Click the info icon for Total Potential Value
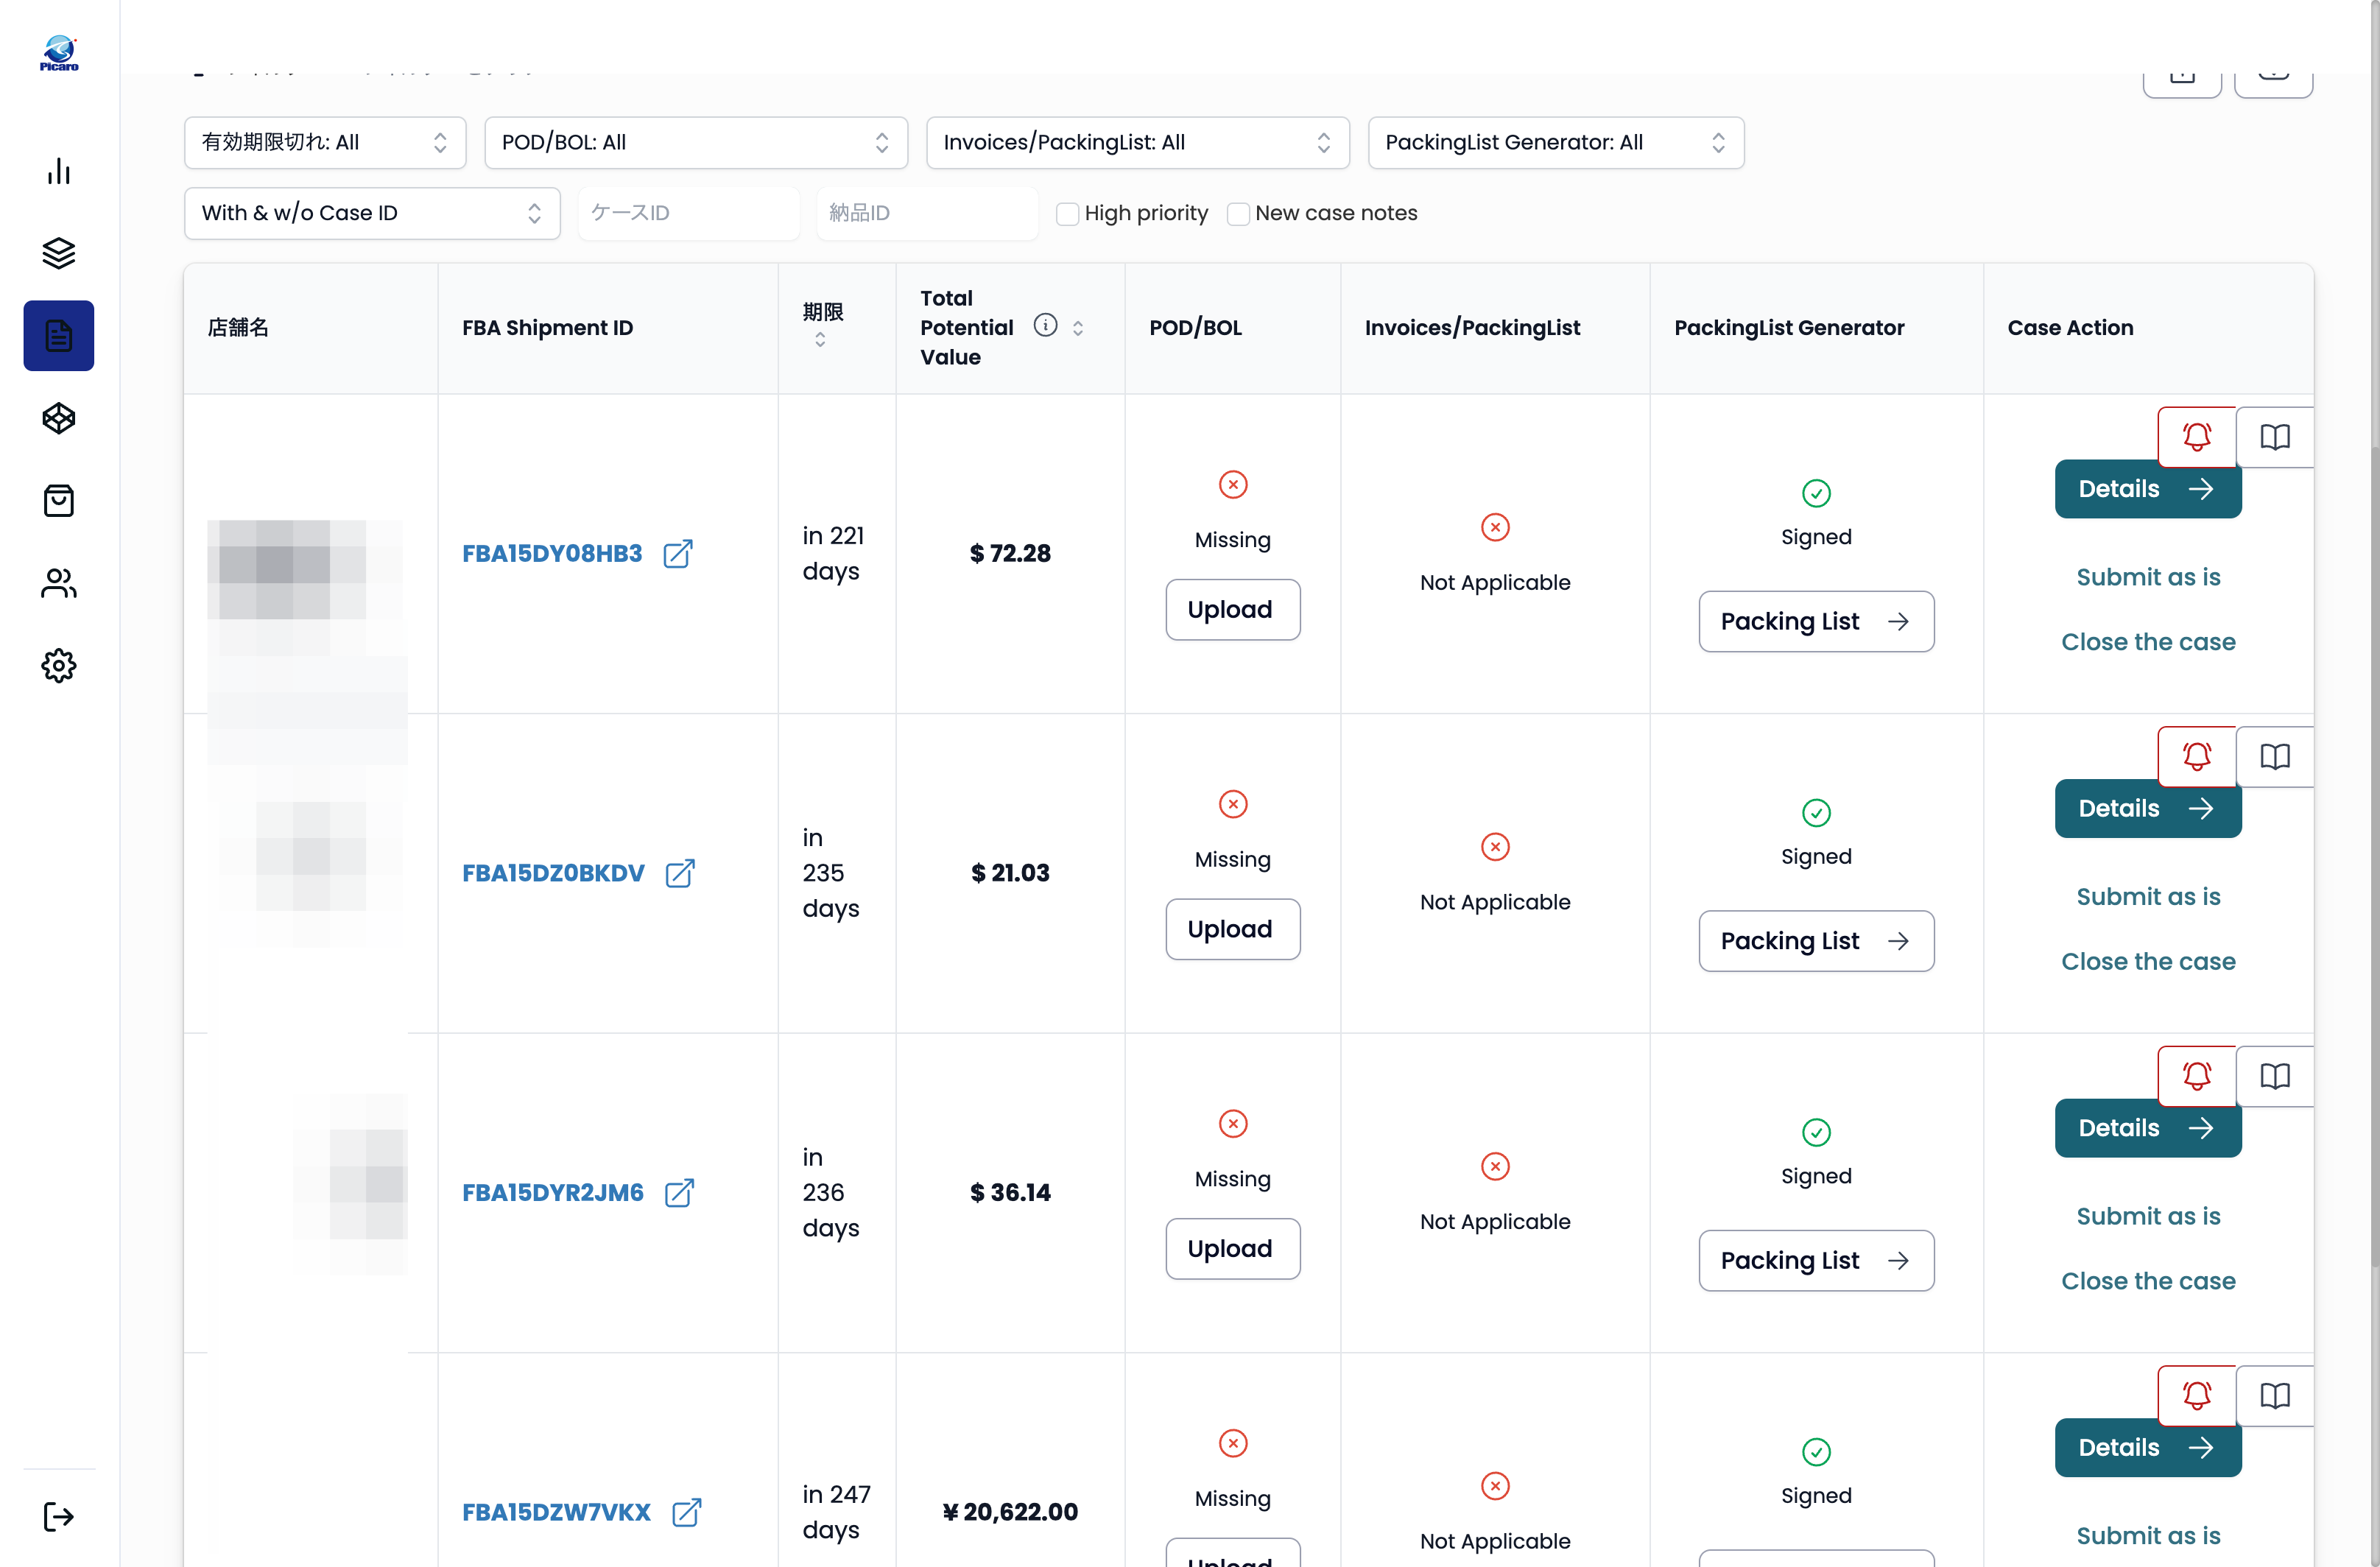The image size is (2380, 1567). pos(1045,325)
